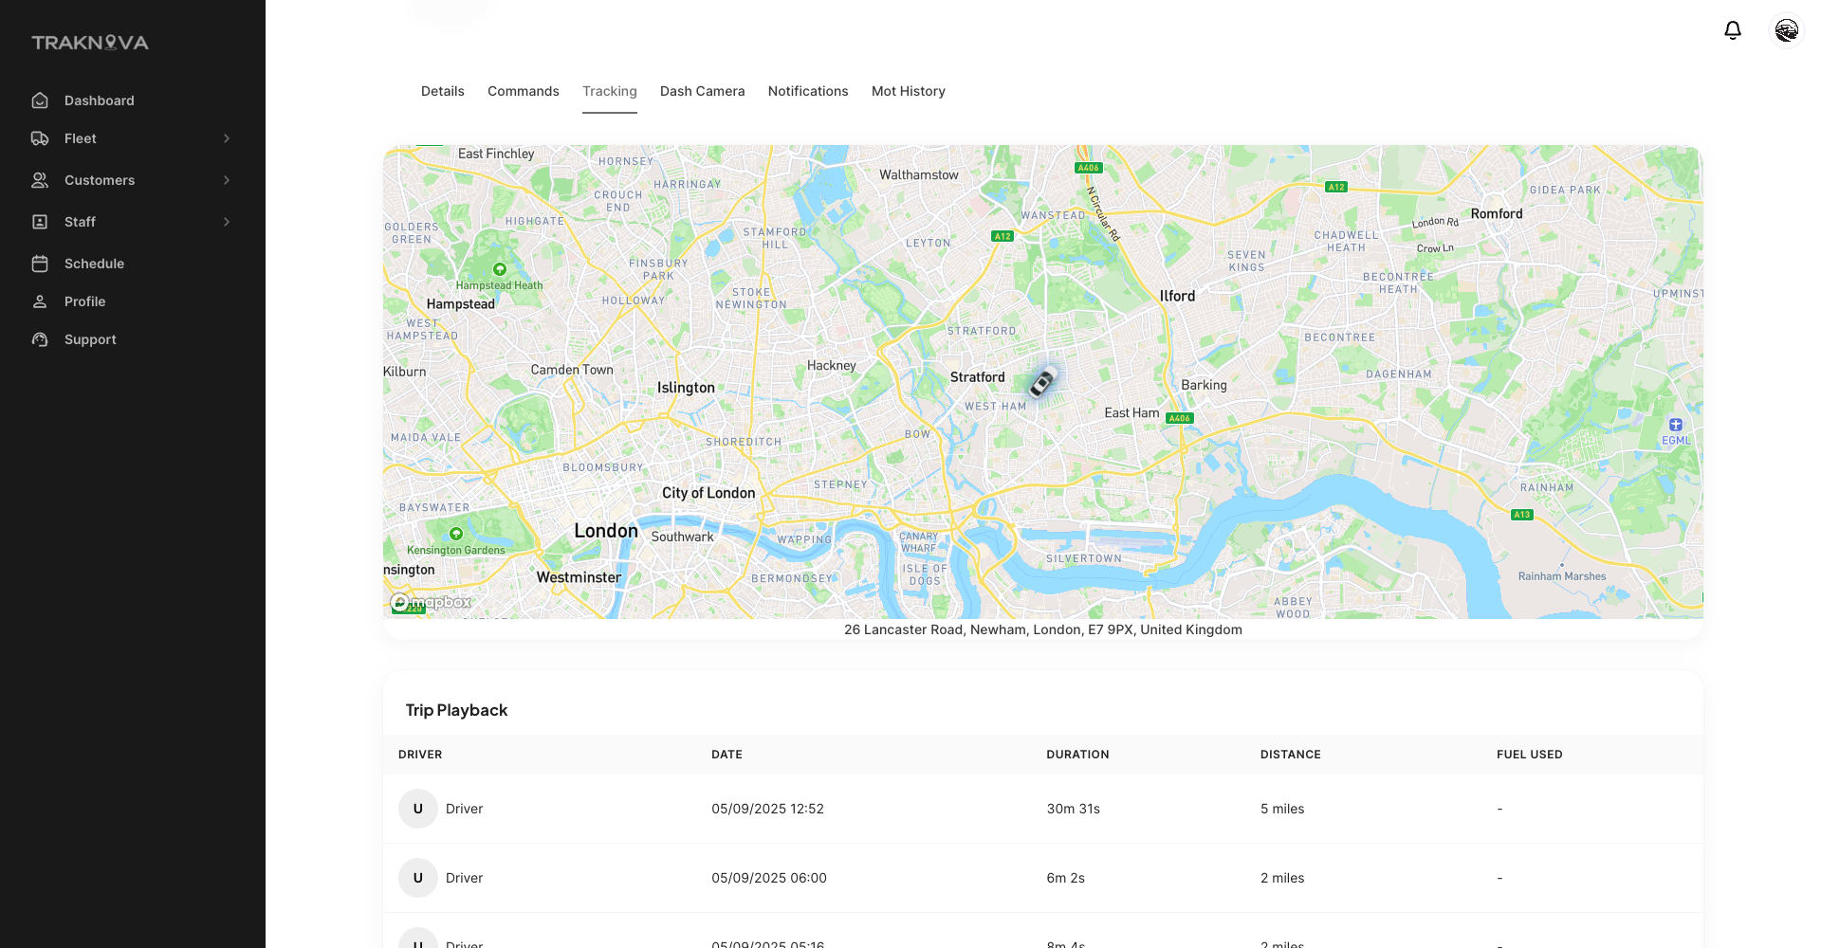This screenshot has width=1821, height=948.
Task: Click the 30m 31s duration cell
Action: pyautogui.click(x=1074, y=809)
